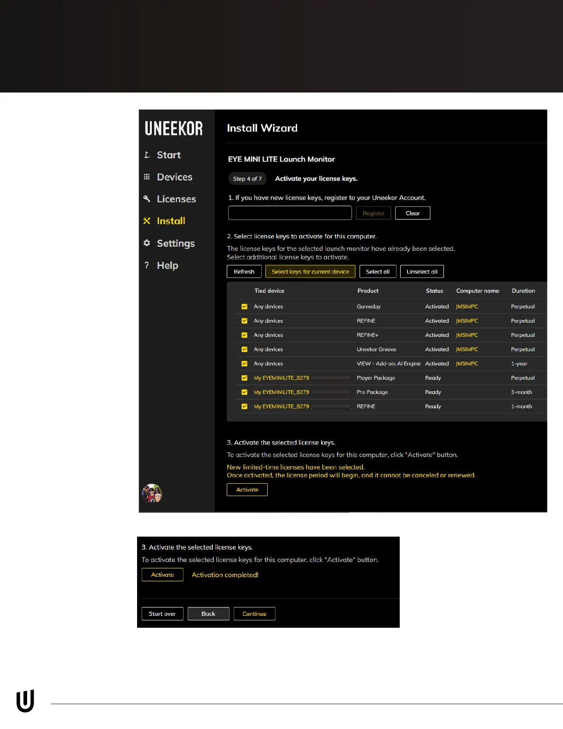The image size is (563, 729).
Task: Toggle the perpetual REFINE Any devices checkbox
Action: click(x=245, y=321)
